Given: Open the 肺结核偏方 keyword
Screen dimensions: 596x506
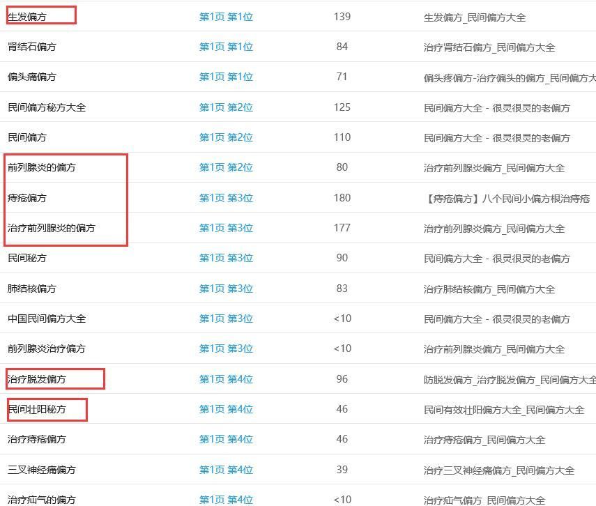Looking at the screenshot, I should [x=32, y=289].
